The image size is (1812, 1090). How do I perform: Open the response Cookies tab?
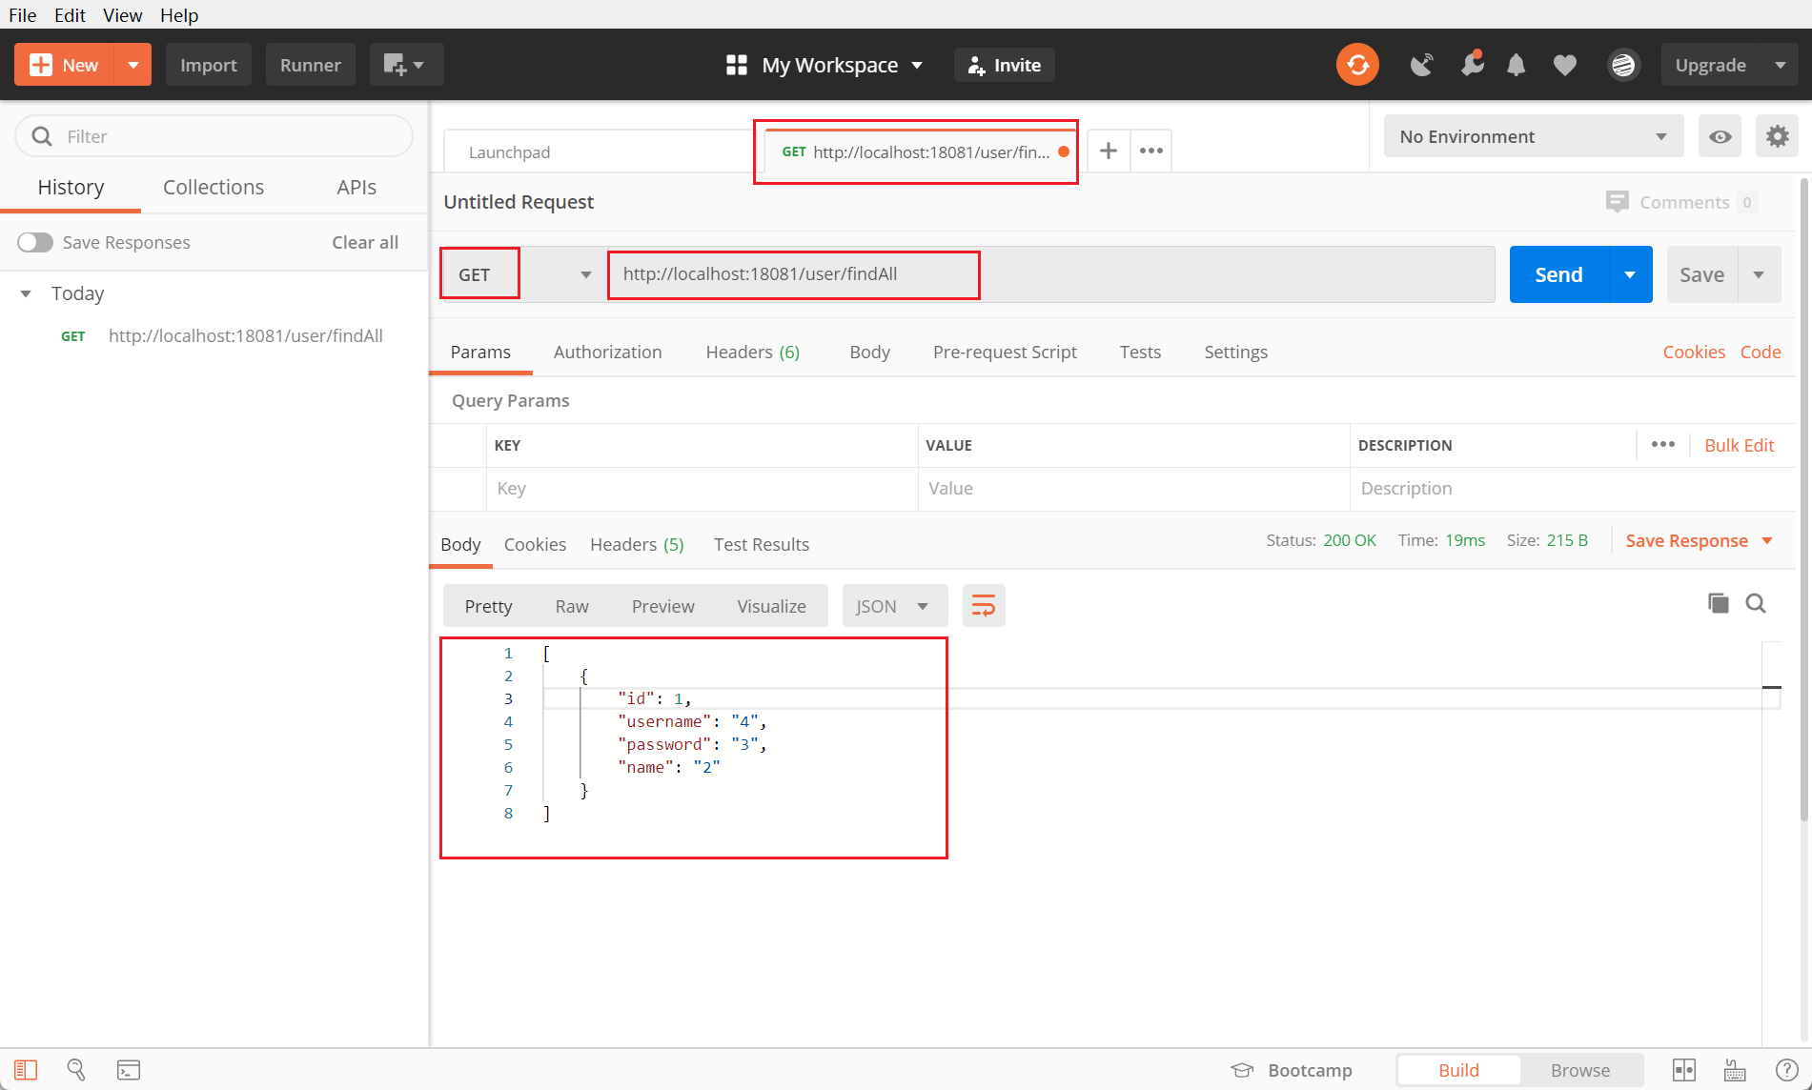[535, 544]
